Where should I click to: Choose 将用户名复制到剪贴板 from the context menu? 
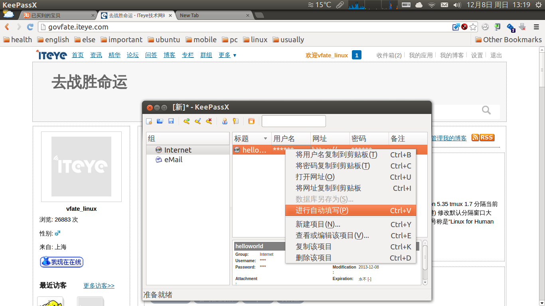point(351,155)
